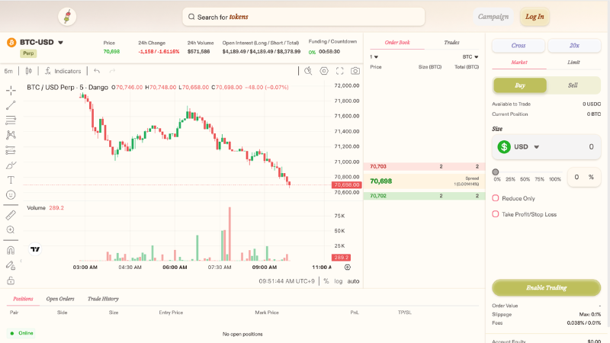
Task: Switch margin mode via Cross button
Action: tap(518, 46)
